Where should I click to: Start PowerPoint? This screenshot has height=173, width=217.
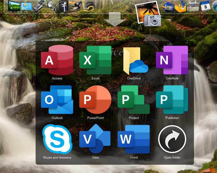(x=95, y=100)
